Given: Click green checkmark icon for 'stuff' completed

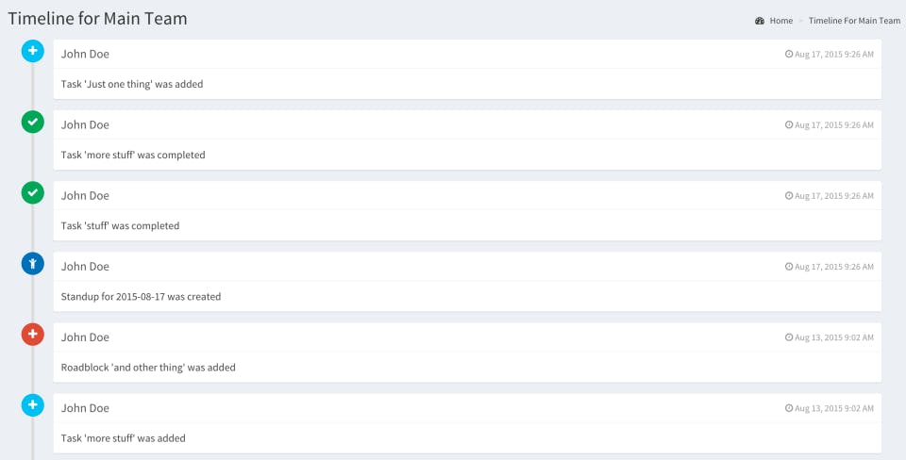Looking at the screenshot, I should point(33,193).
